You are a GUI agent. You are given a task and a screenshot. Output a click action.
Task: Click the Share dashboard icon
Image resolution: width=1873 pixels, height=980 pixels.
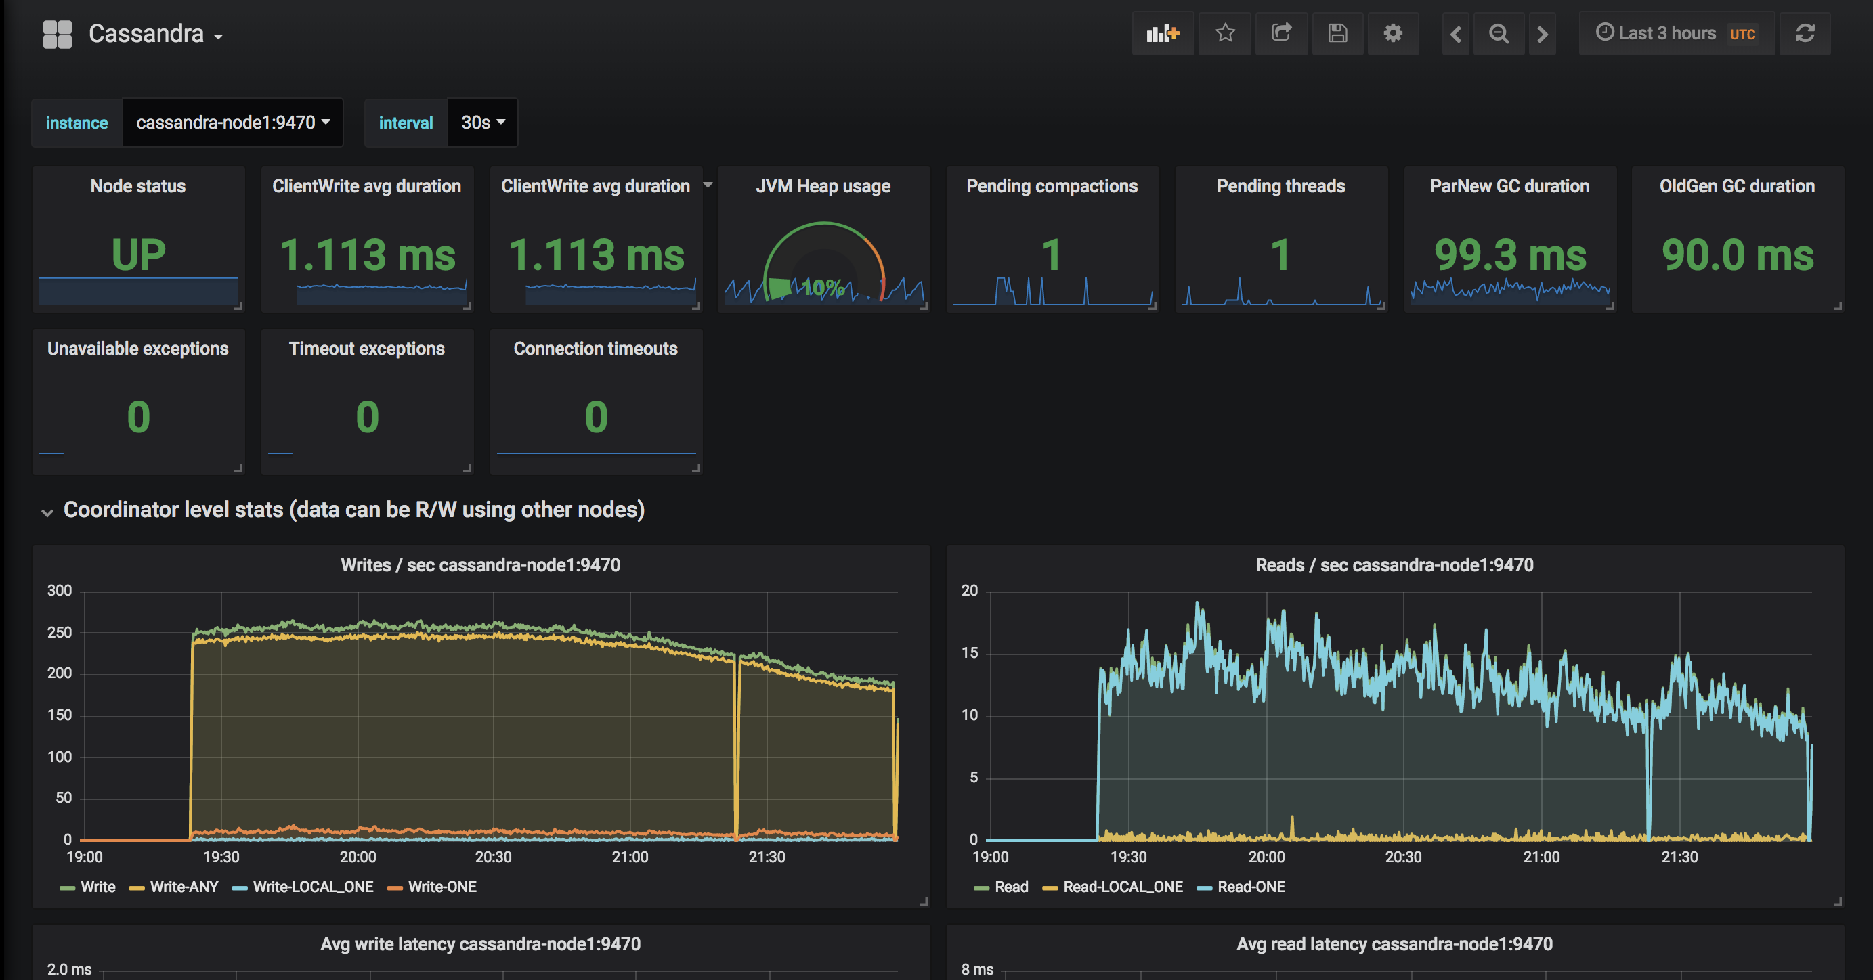click(x=1281, y=33)
